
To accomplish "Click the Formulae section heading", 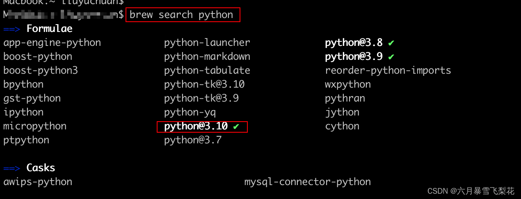I will [x=49, y=29].
